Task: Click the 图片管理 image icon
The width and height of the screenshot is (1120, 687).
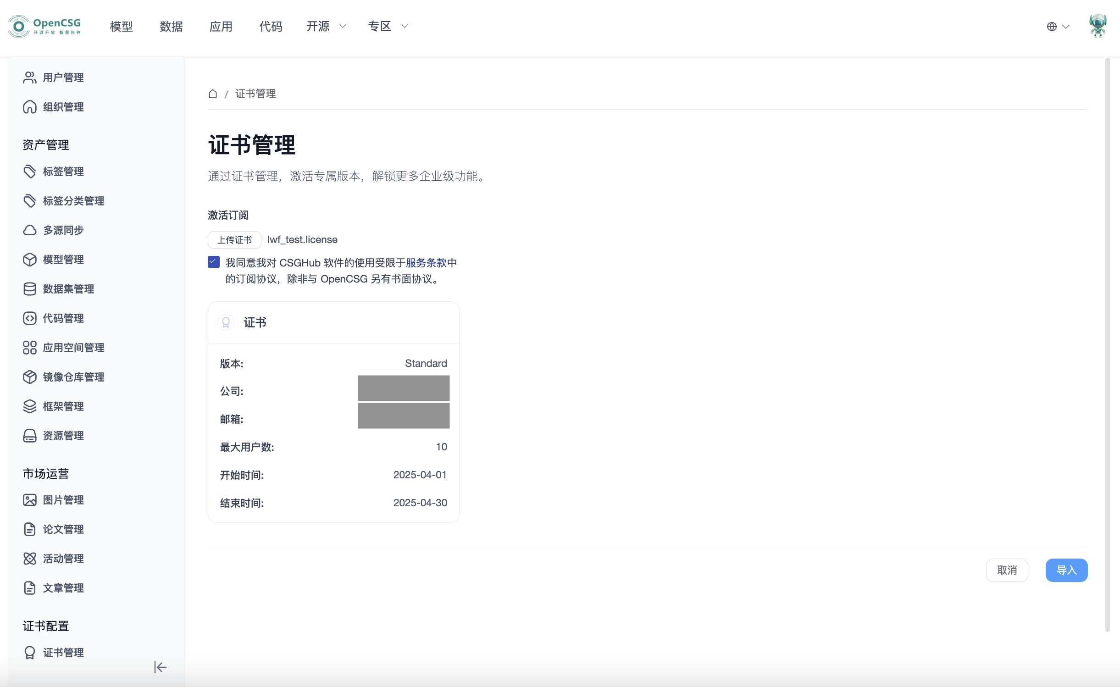Action: (30, 500)
